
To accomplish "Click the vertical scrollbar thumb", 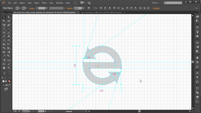I will pos(193,62).
